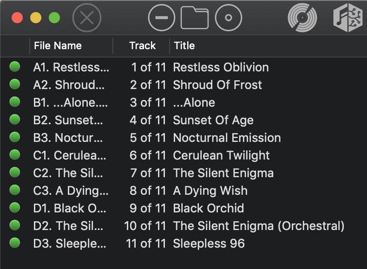Open the folder browse icon
Viewport: 367px width, 269px height.
pyautogui.click(x=195, y=18)
